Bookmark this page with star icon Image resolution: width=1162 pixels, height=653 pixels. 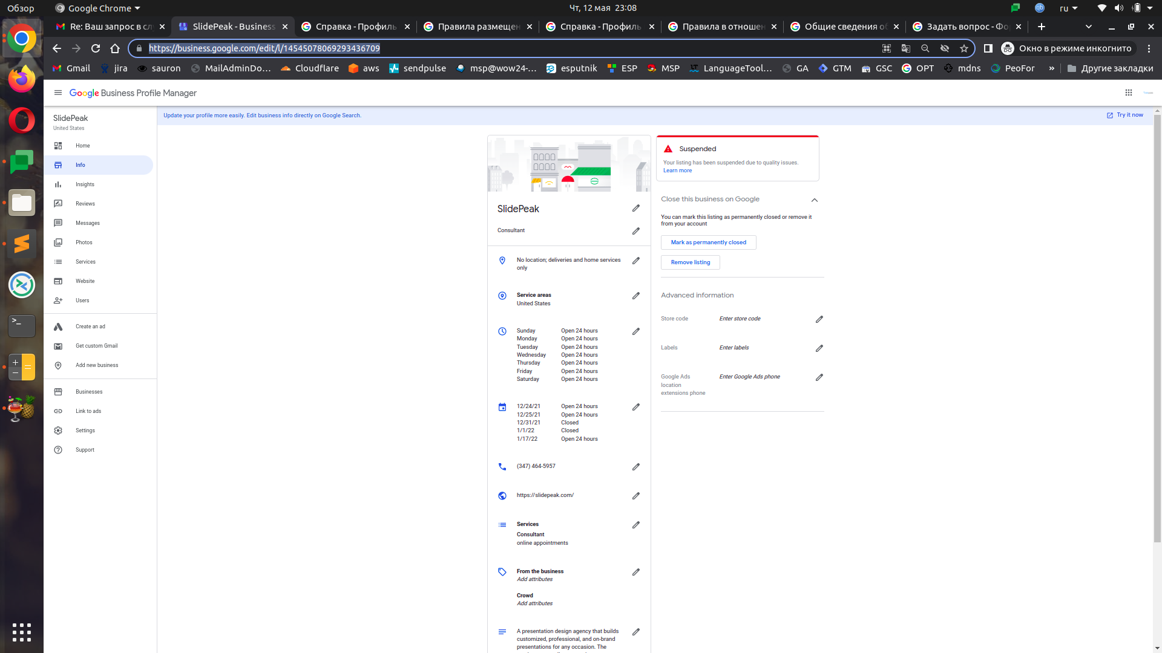point(964,48)
